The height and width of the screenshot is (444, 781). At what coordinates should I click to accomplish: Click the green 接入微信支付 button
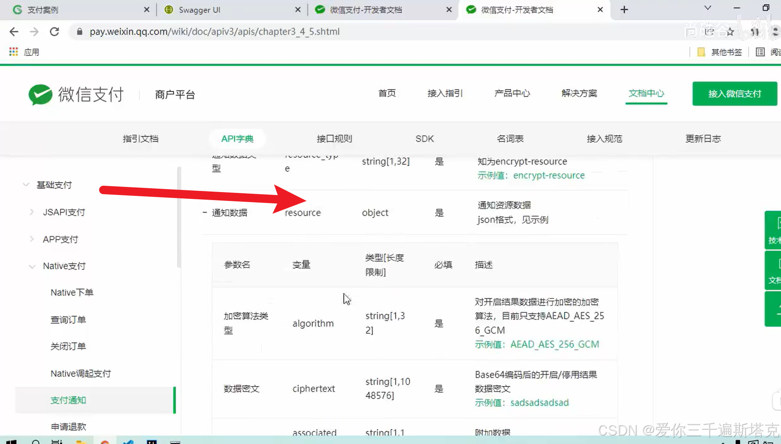pos(735,94)
